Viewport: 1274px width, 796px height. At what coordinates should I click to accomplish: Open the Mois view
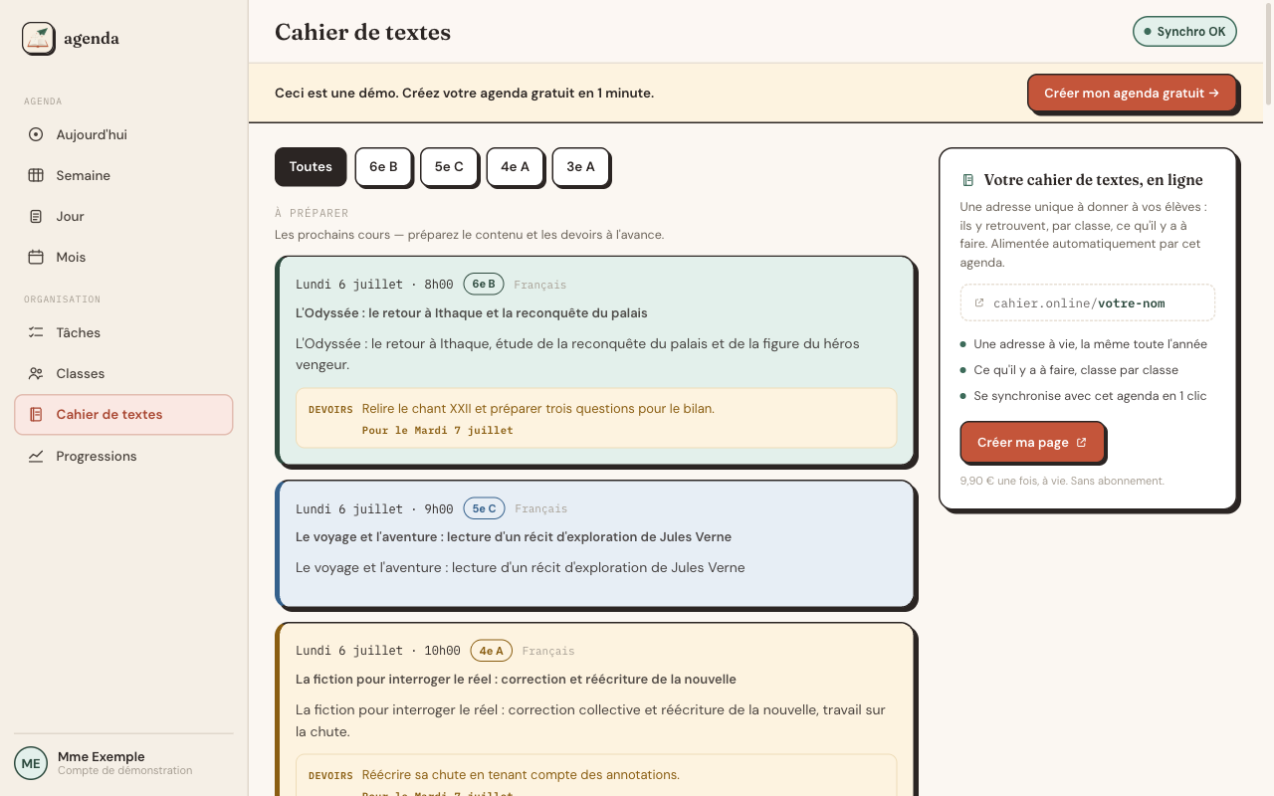click(x=123, y=257)
